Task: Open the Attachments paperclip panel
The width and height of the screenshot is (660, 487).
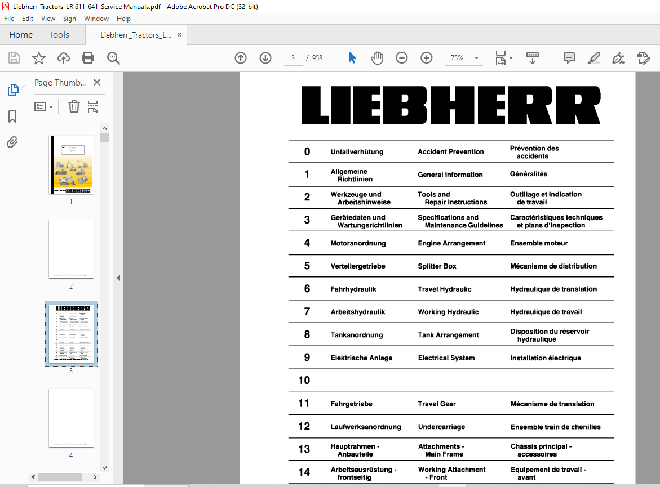Action: pos(12,142)
